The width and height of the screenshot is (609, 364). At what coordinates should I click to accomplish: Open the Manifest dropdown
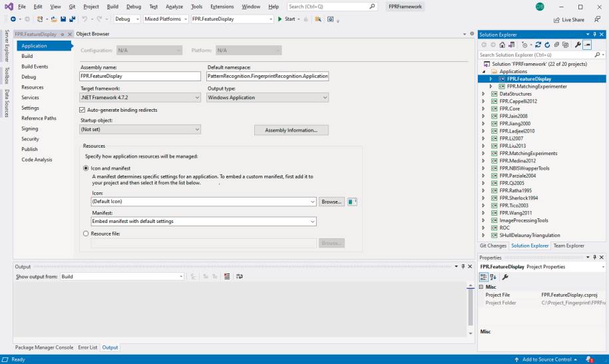(x=204, y=222)
